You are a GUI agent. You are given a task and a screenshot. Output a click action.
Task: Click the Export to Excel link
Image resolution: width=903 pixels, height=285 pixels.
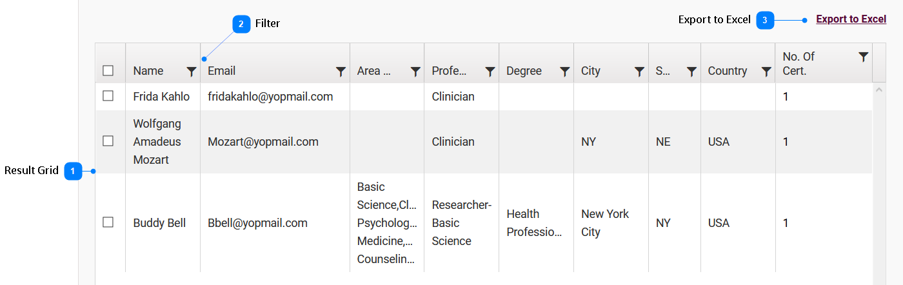pos(851,19)
